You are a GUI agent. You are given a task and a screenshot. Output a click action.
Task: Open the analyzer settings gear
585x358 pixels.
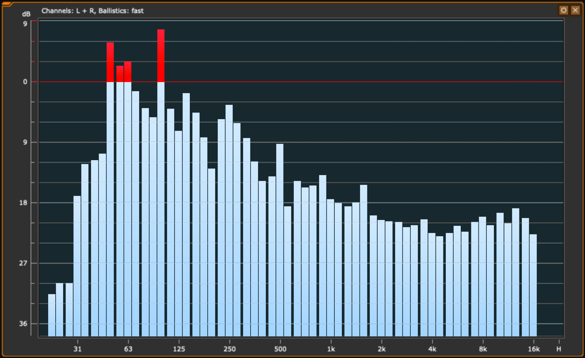click(564, 10)
